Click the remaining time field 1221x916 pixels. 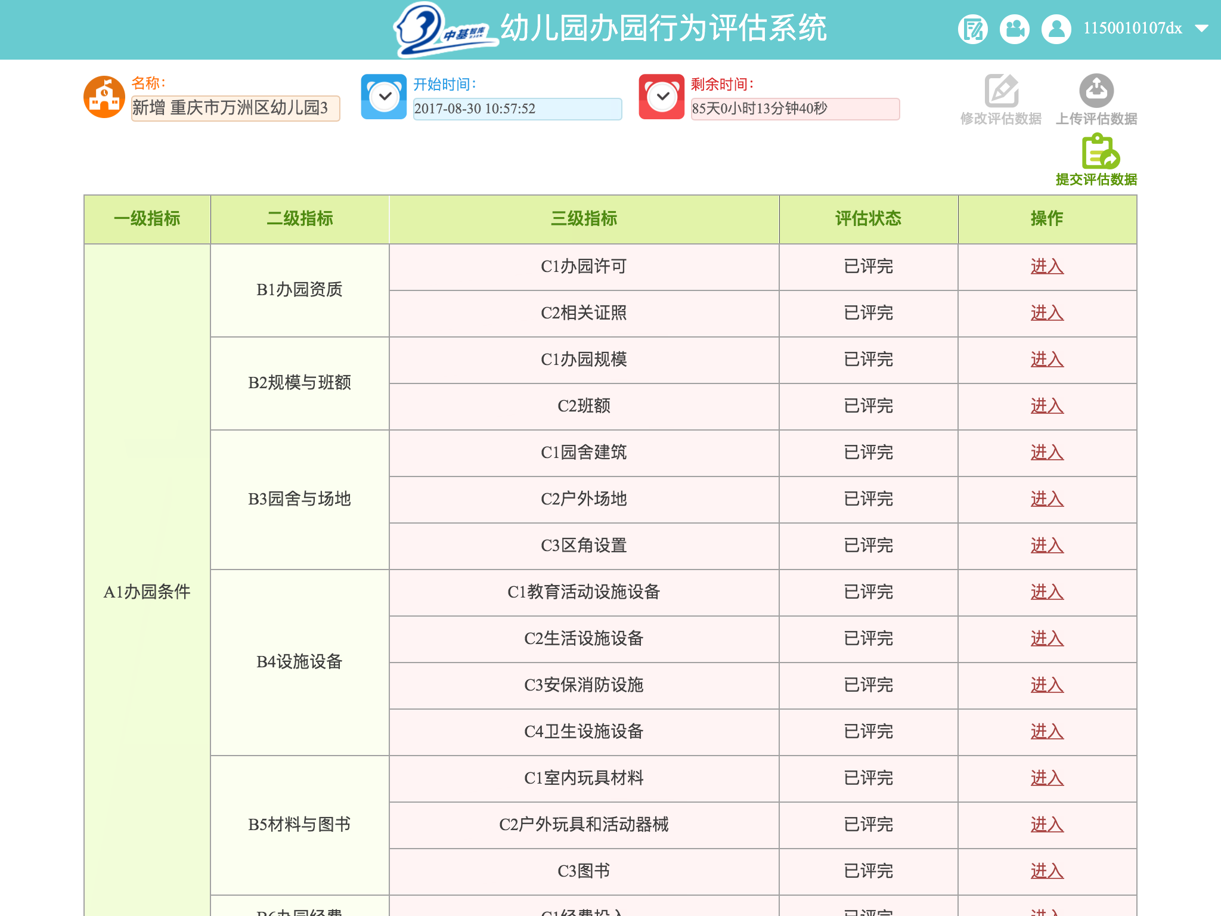tap(795, 109)
